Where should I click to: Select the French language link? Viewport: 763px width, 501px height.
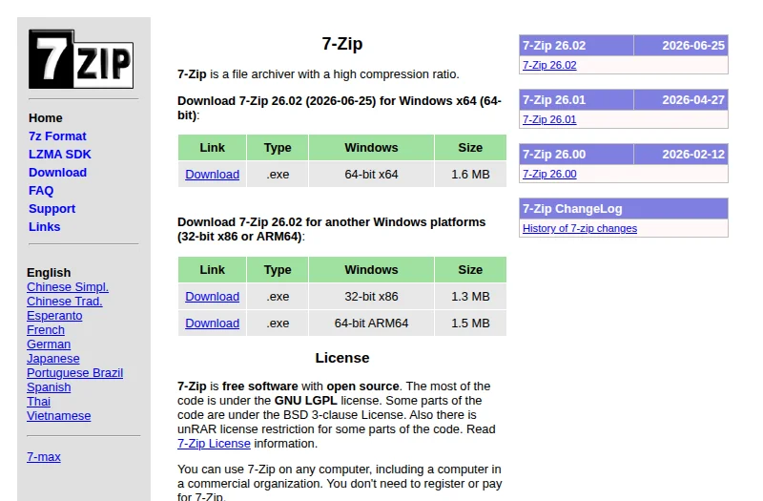click(46, 330)
